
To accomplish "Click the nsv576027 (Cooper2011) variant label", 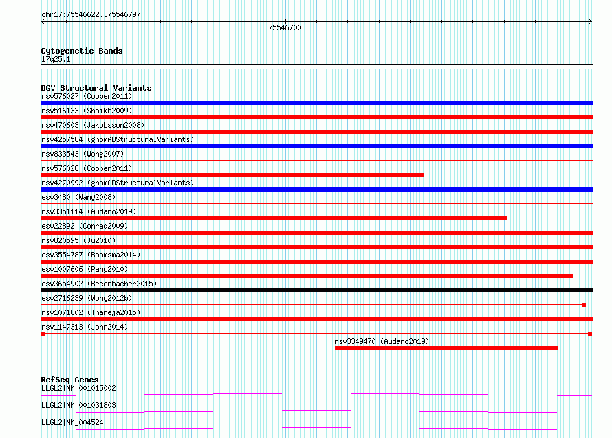I will click(x=87, y=96).
